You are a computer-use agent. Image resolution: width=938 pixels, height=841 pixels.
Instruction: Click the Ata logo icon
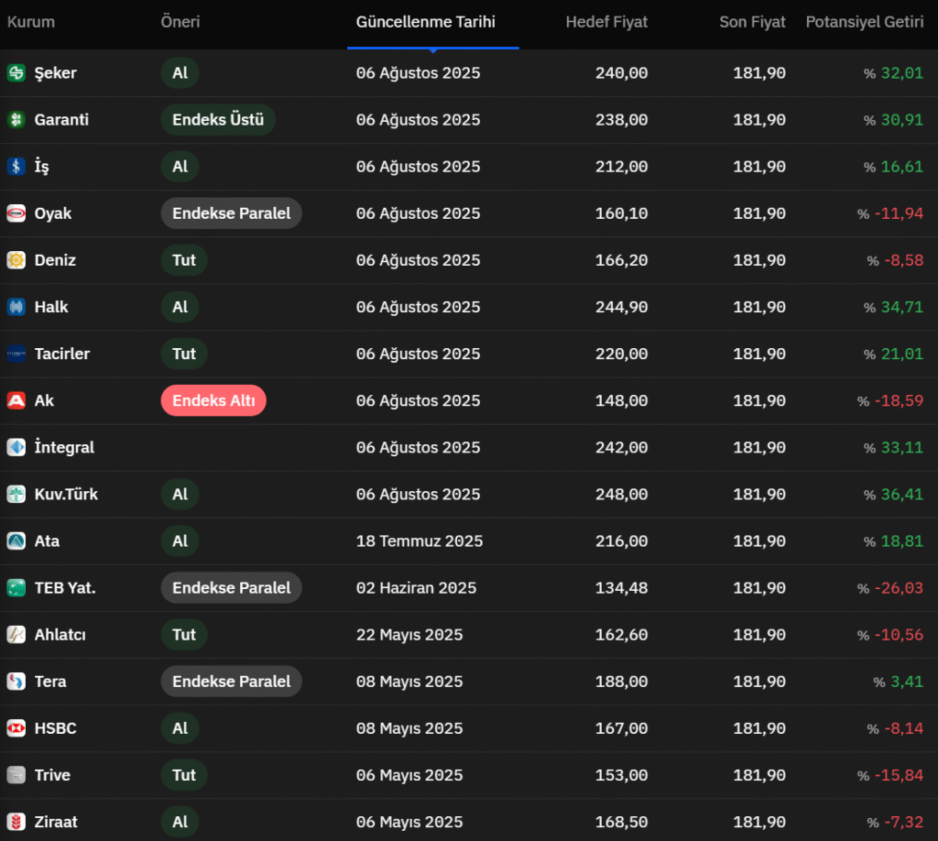tap(16, 541)
